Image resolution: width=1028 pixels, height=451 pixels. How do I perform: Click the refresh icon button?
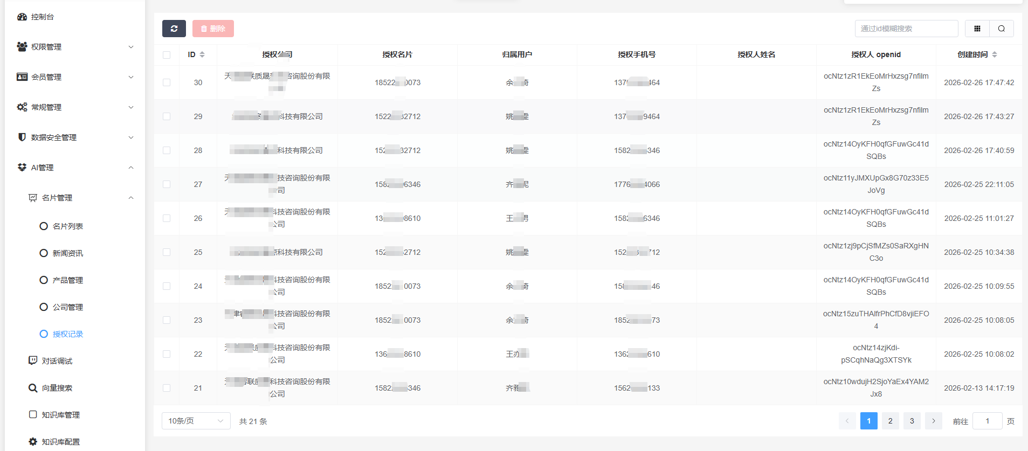pos(174,29)
